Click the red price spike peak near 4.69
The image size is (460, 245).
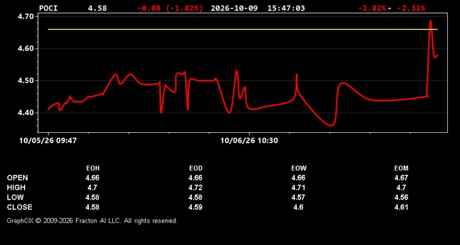(431, 21)
